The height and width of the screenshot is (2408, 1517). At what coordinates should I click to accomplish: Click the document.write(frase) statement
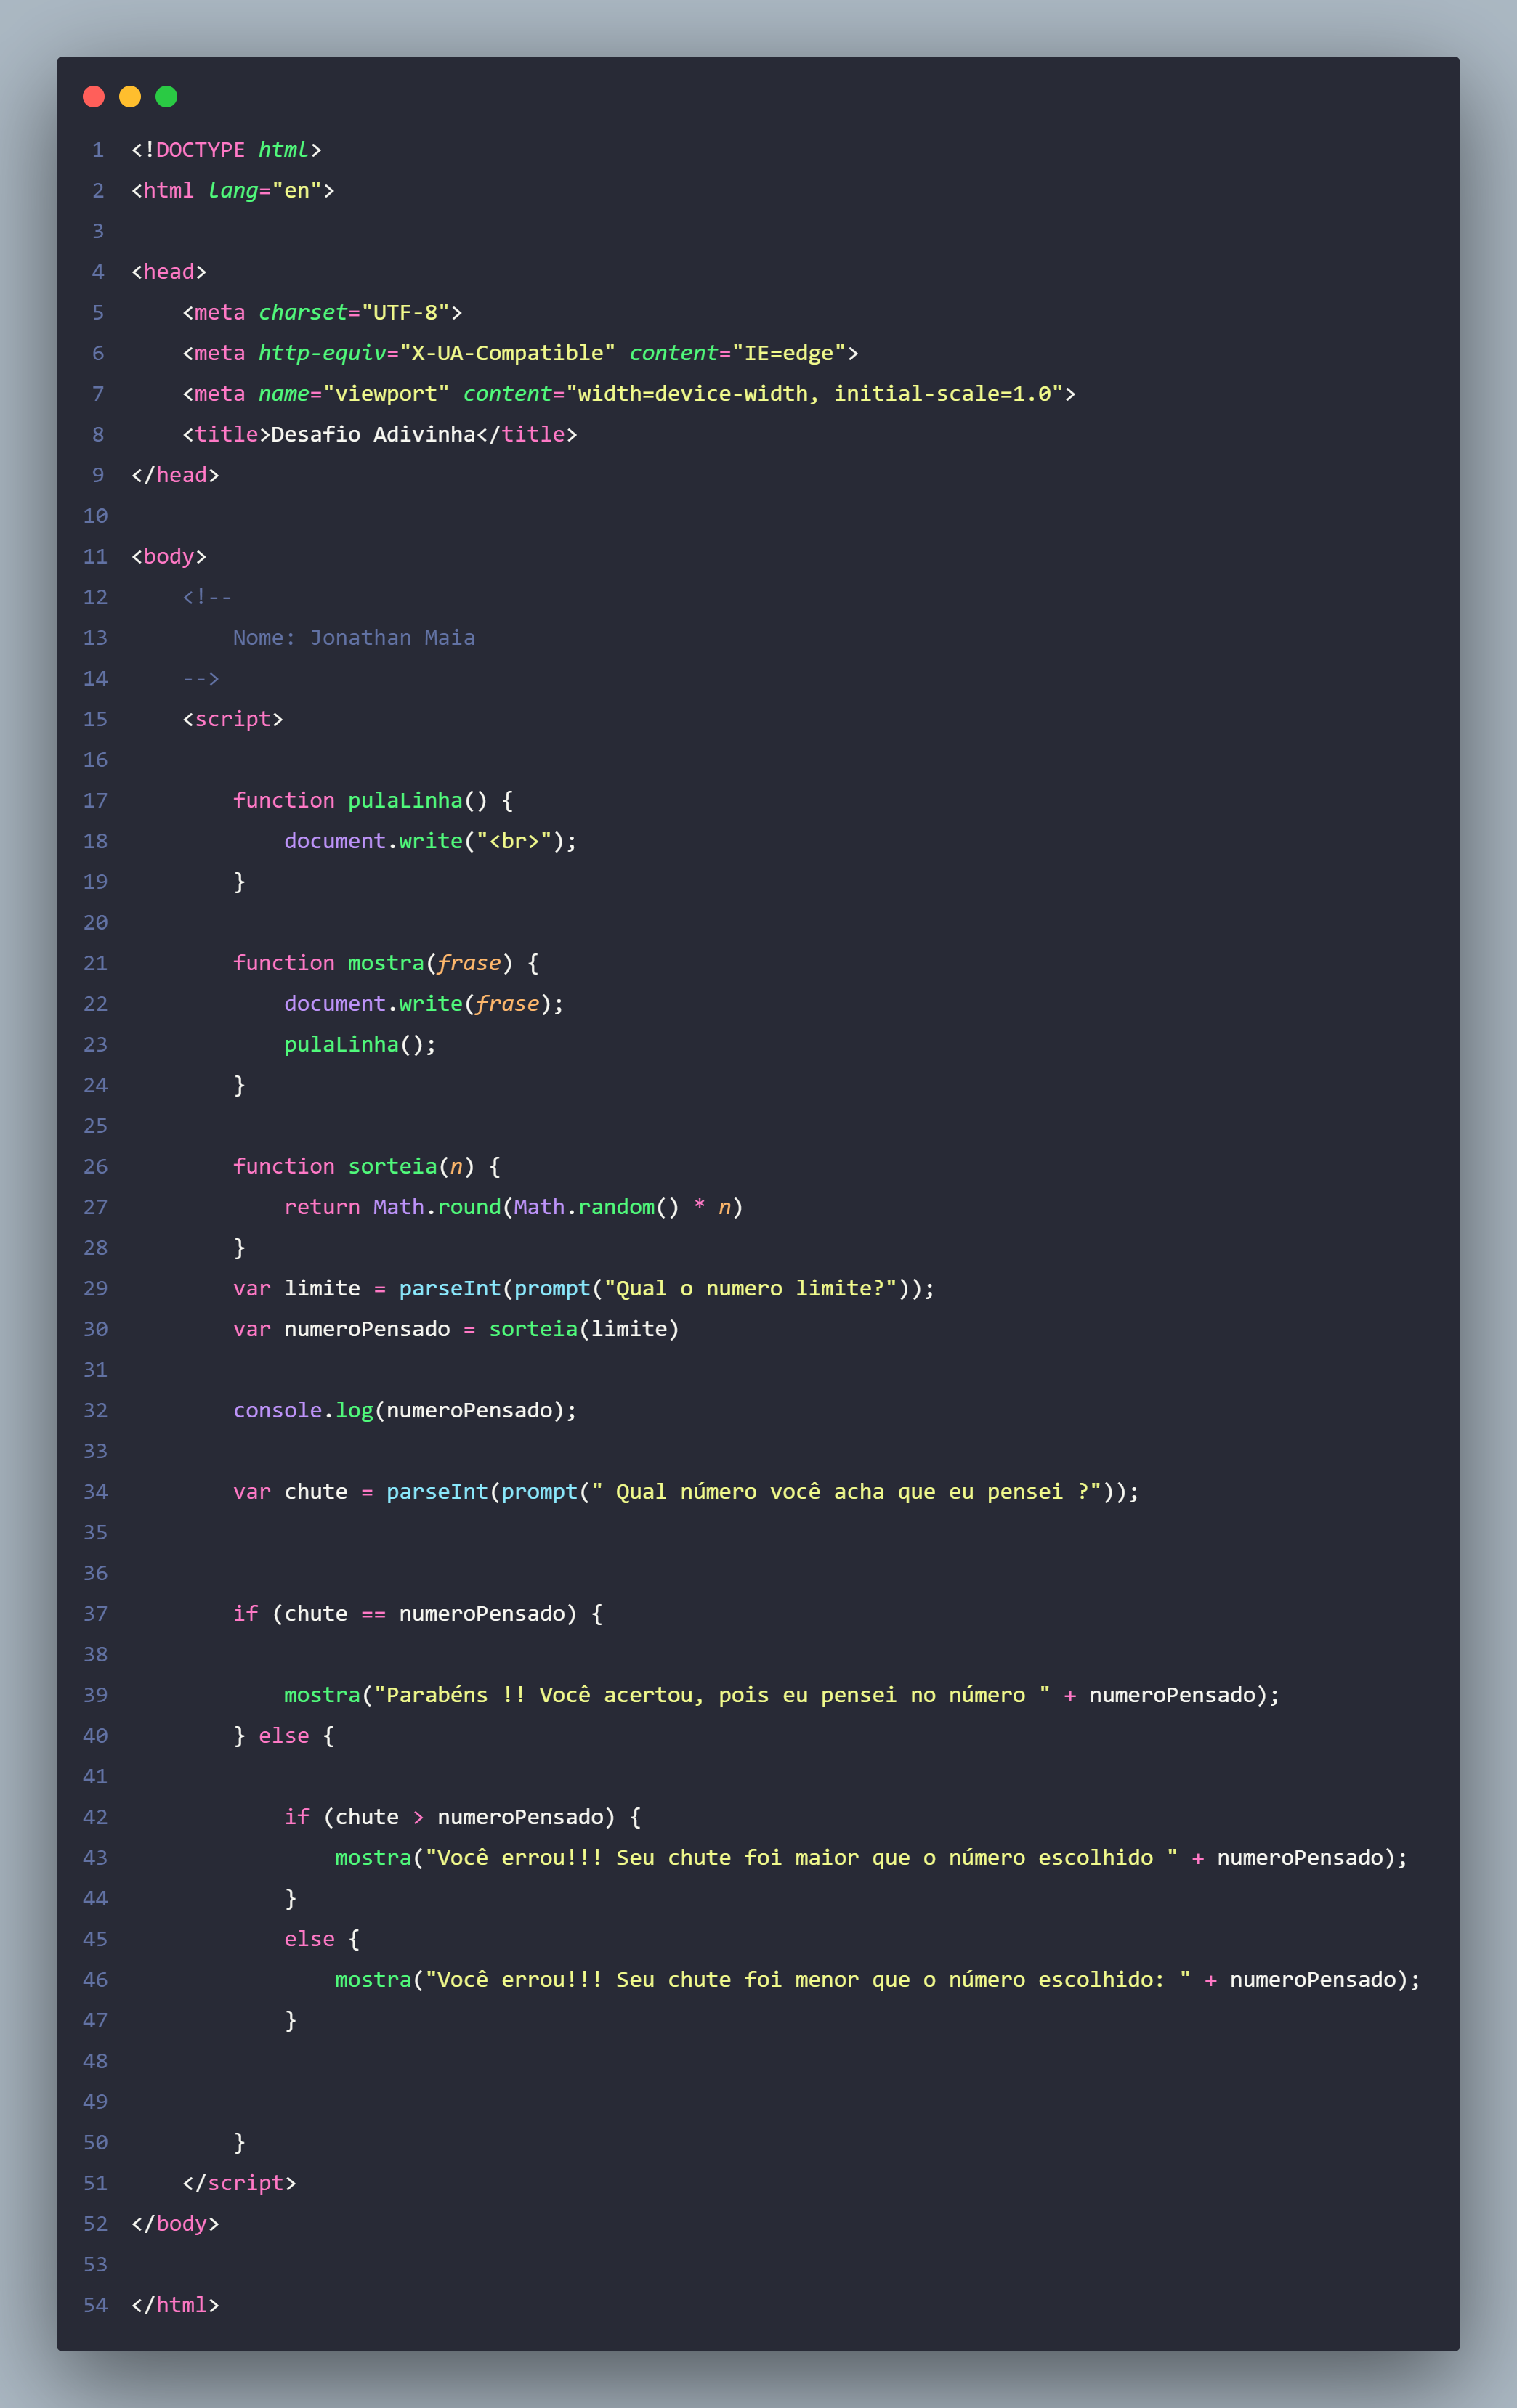424,1004
